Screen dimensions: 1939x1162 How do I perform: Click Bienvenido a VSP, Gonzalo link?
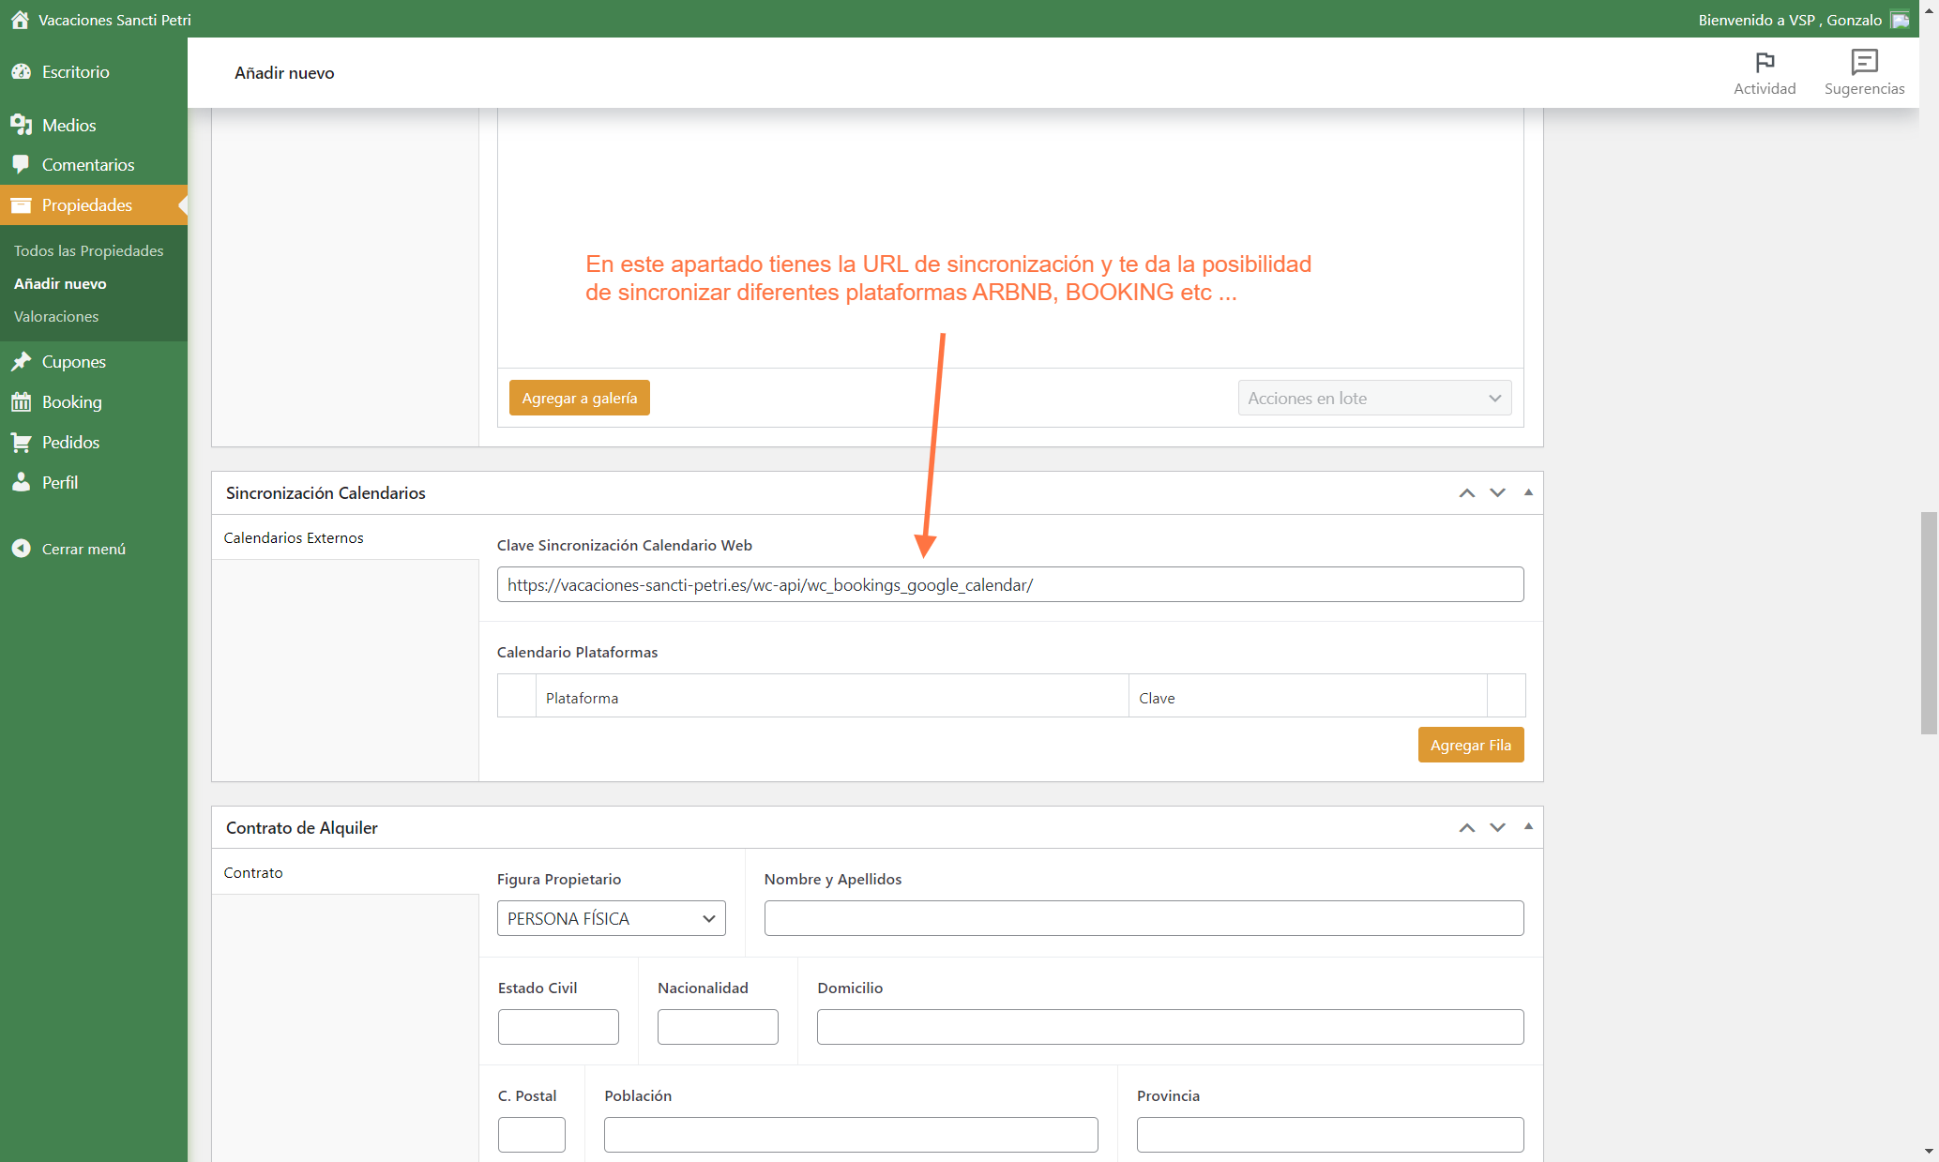click(x=1790, y=20)
